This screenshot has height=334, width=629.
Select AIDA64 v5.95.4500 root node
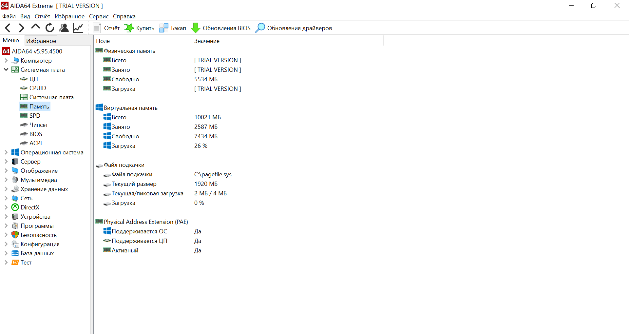pos(37,51)
